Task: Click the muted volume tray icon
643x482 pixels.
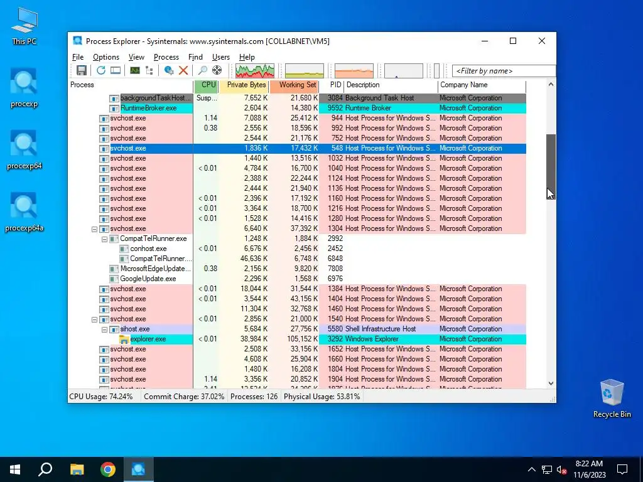Action: pyautogui.click(x=562, y=469)
